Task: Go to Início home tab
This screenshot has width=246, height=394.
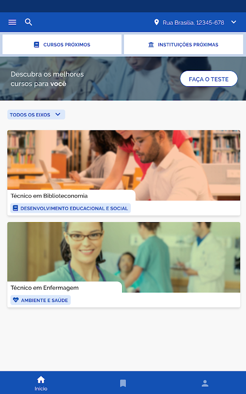Action: click(41, 383)
